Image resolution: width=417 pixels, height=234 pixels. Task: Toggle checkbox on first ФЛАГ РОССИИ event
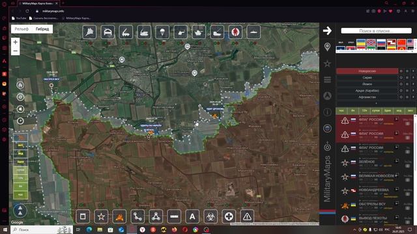click(x=408, y=123)
